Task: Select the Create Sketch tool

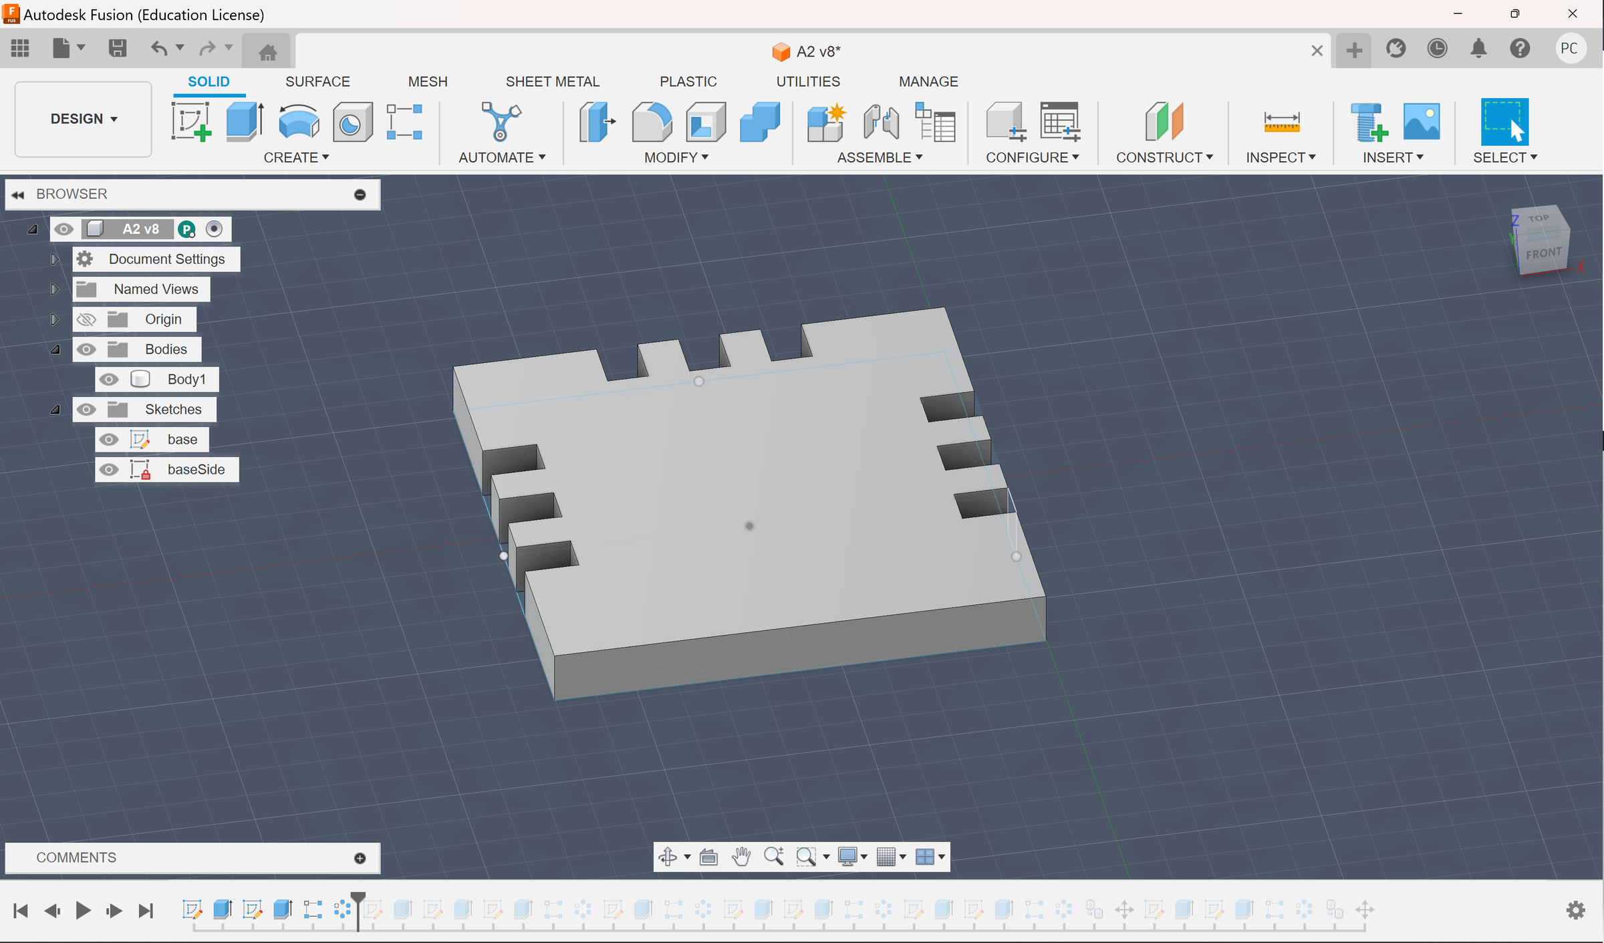Action: point(191,122)
